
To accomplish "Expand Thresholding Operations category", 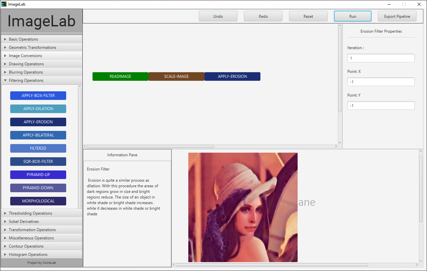I will 30,213.
